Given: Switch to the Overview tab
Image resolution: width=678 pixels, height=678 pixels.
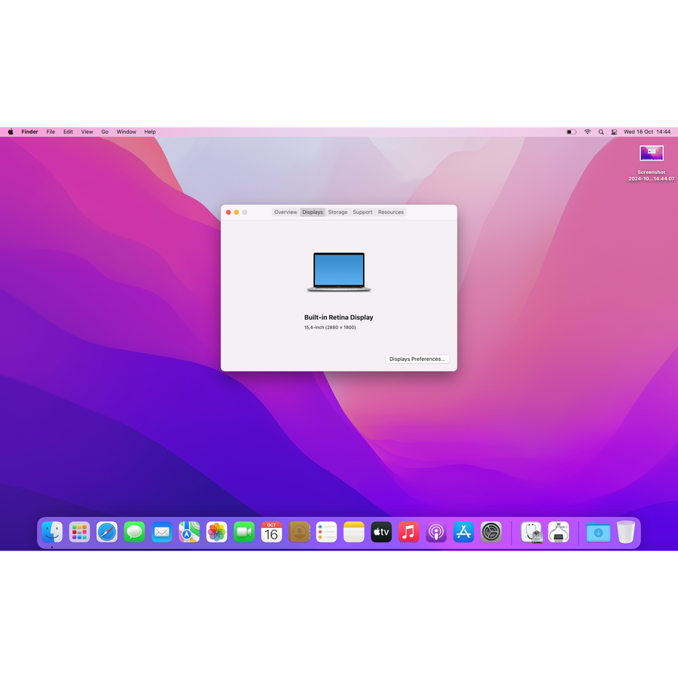Looking at the screenshot, I should (x=286, y=212).
